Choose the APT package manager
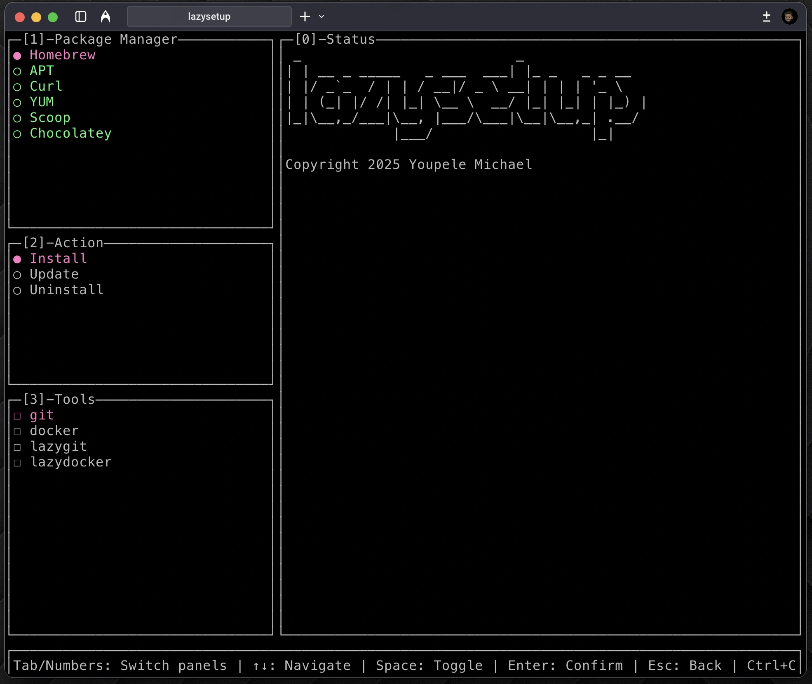 pos(17,71)
